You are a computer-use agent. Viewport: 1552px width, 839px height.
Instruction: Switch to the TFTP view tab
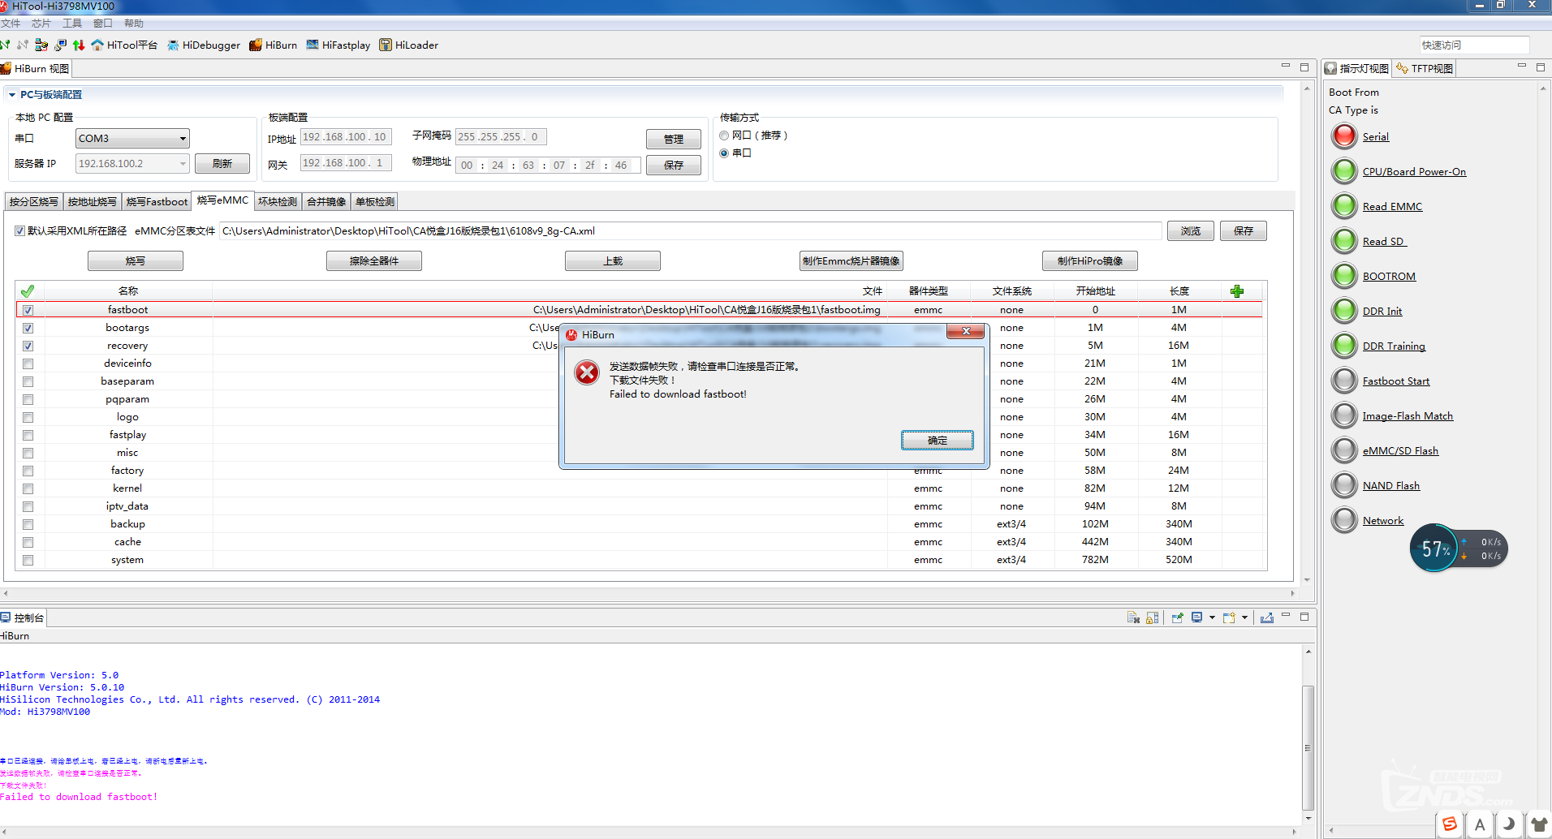1424,68
